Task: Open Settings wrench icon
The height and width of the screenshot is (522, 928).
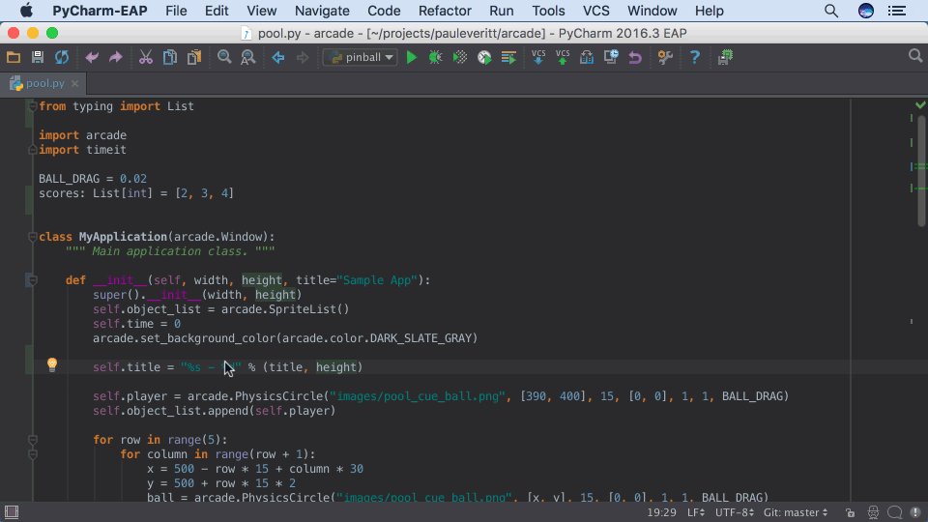Action: point(665,57)
